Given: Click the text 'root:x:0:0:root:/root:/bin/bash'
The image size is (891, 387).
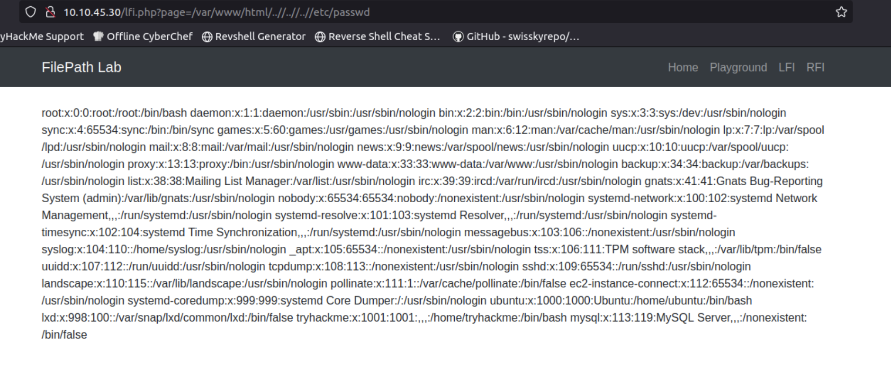Looking at the screenshot, I should [114, 113].
